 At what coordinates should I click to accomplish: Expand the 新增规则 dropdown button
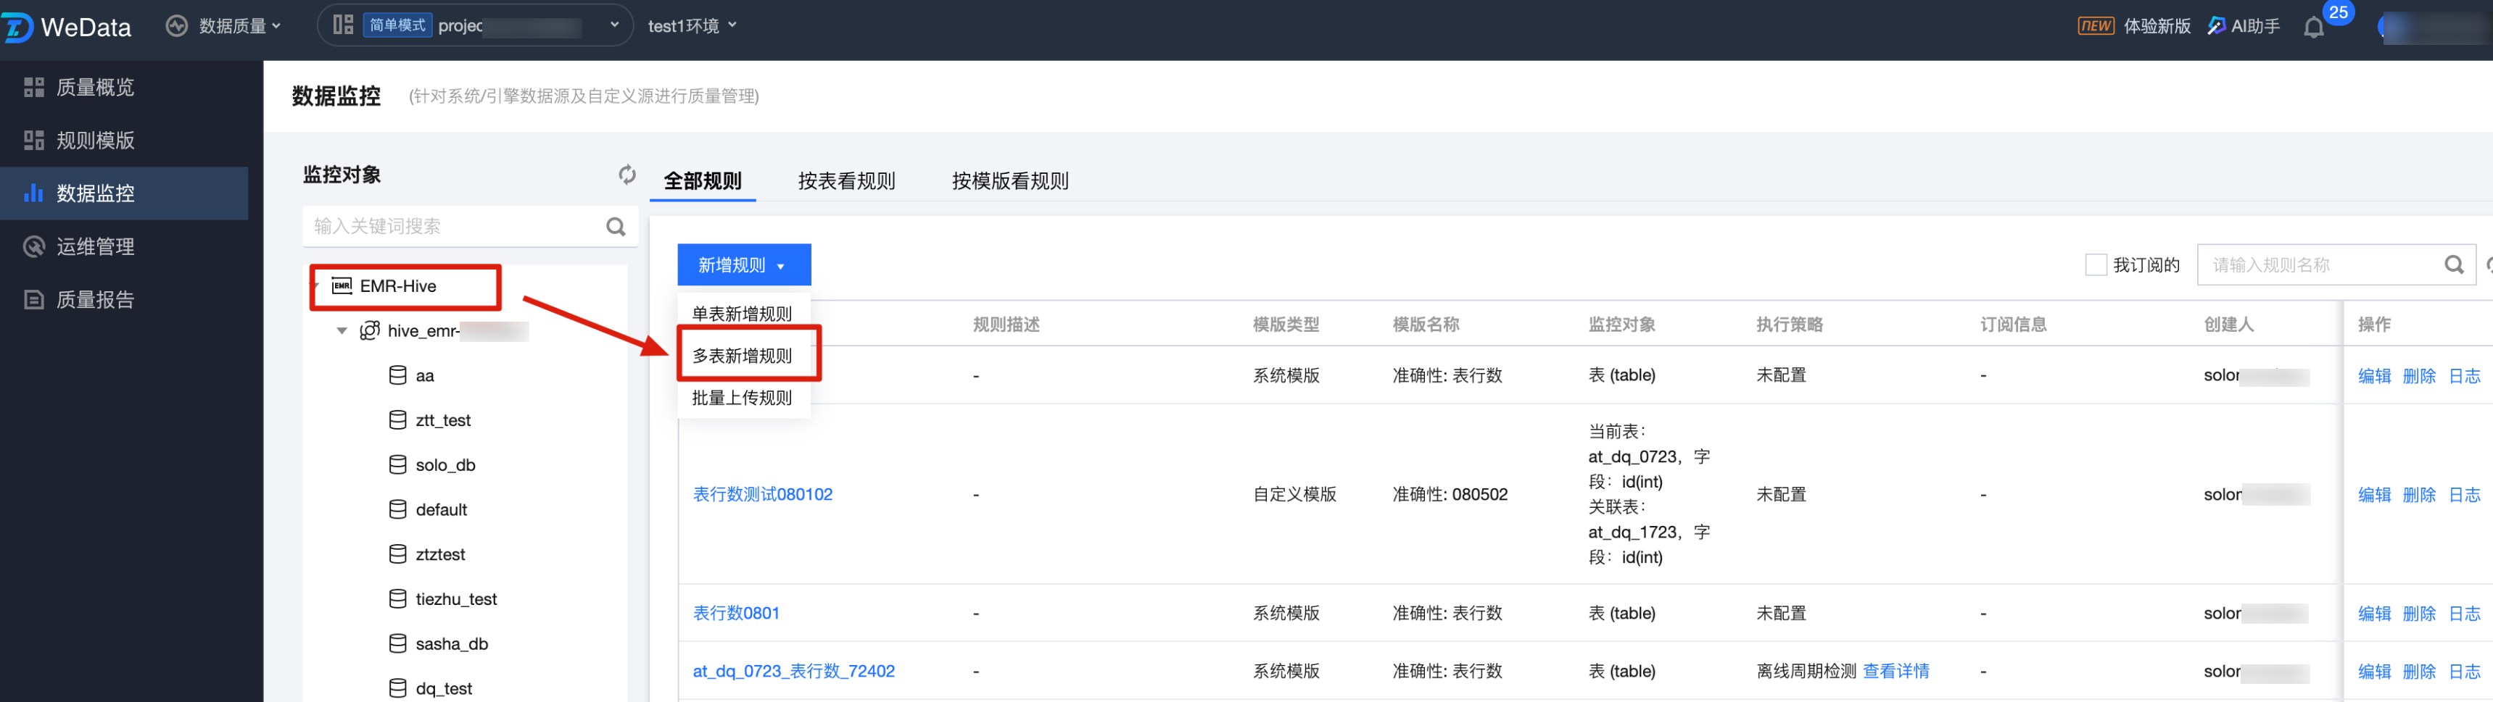point(743,265)
